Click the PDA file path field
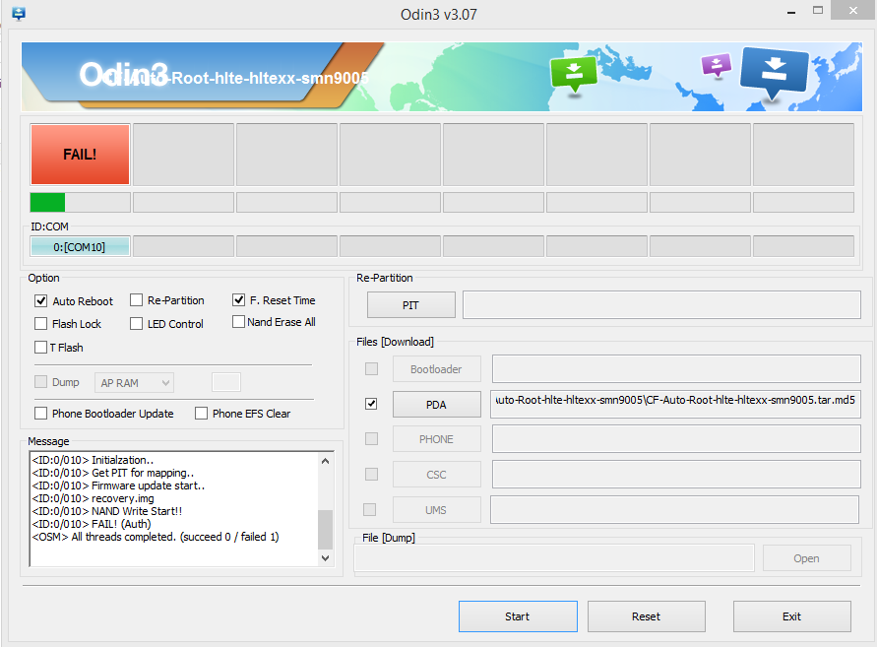Viewport: 877px width, 647px height. 675,404
